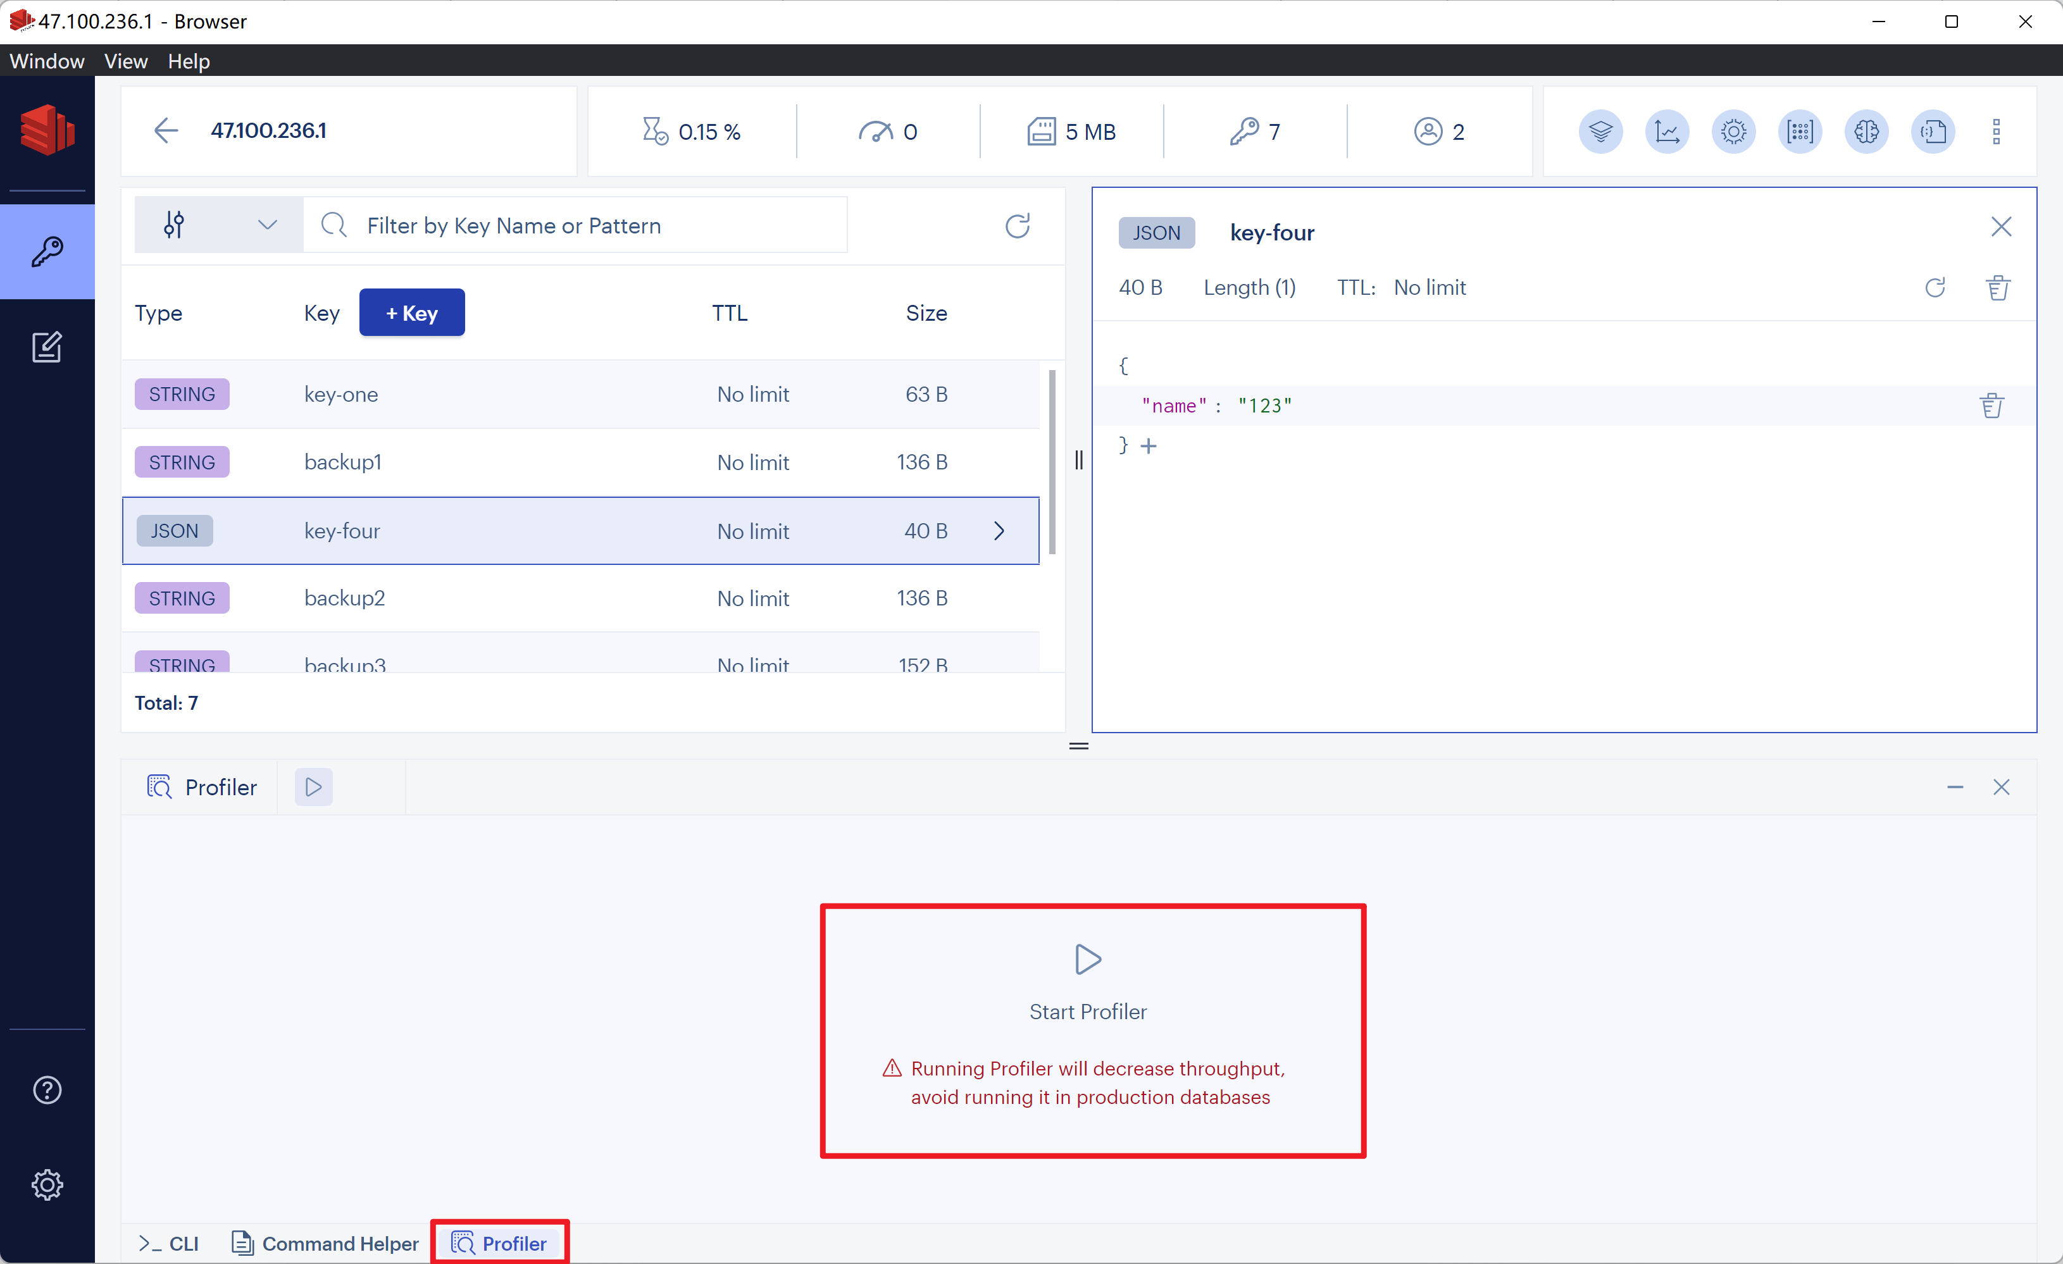The image size is (2063, 1264).
Task: Open the Command Helper tab
Action: [325, 1243]
